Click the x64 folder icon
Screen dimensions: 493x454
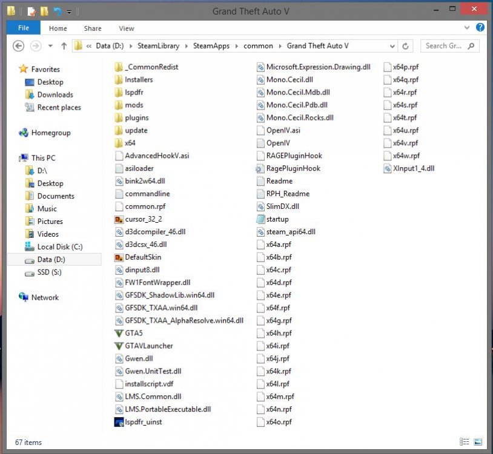coord(119,143)
